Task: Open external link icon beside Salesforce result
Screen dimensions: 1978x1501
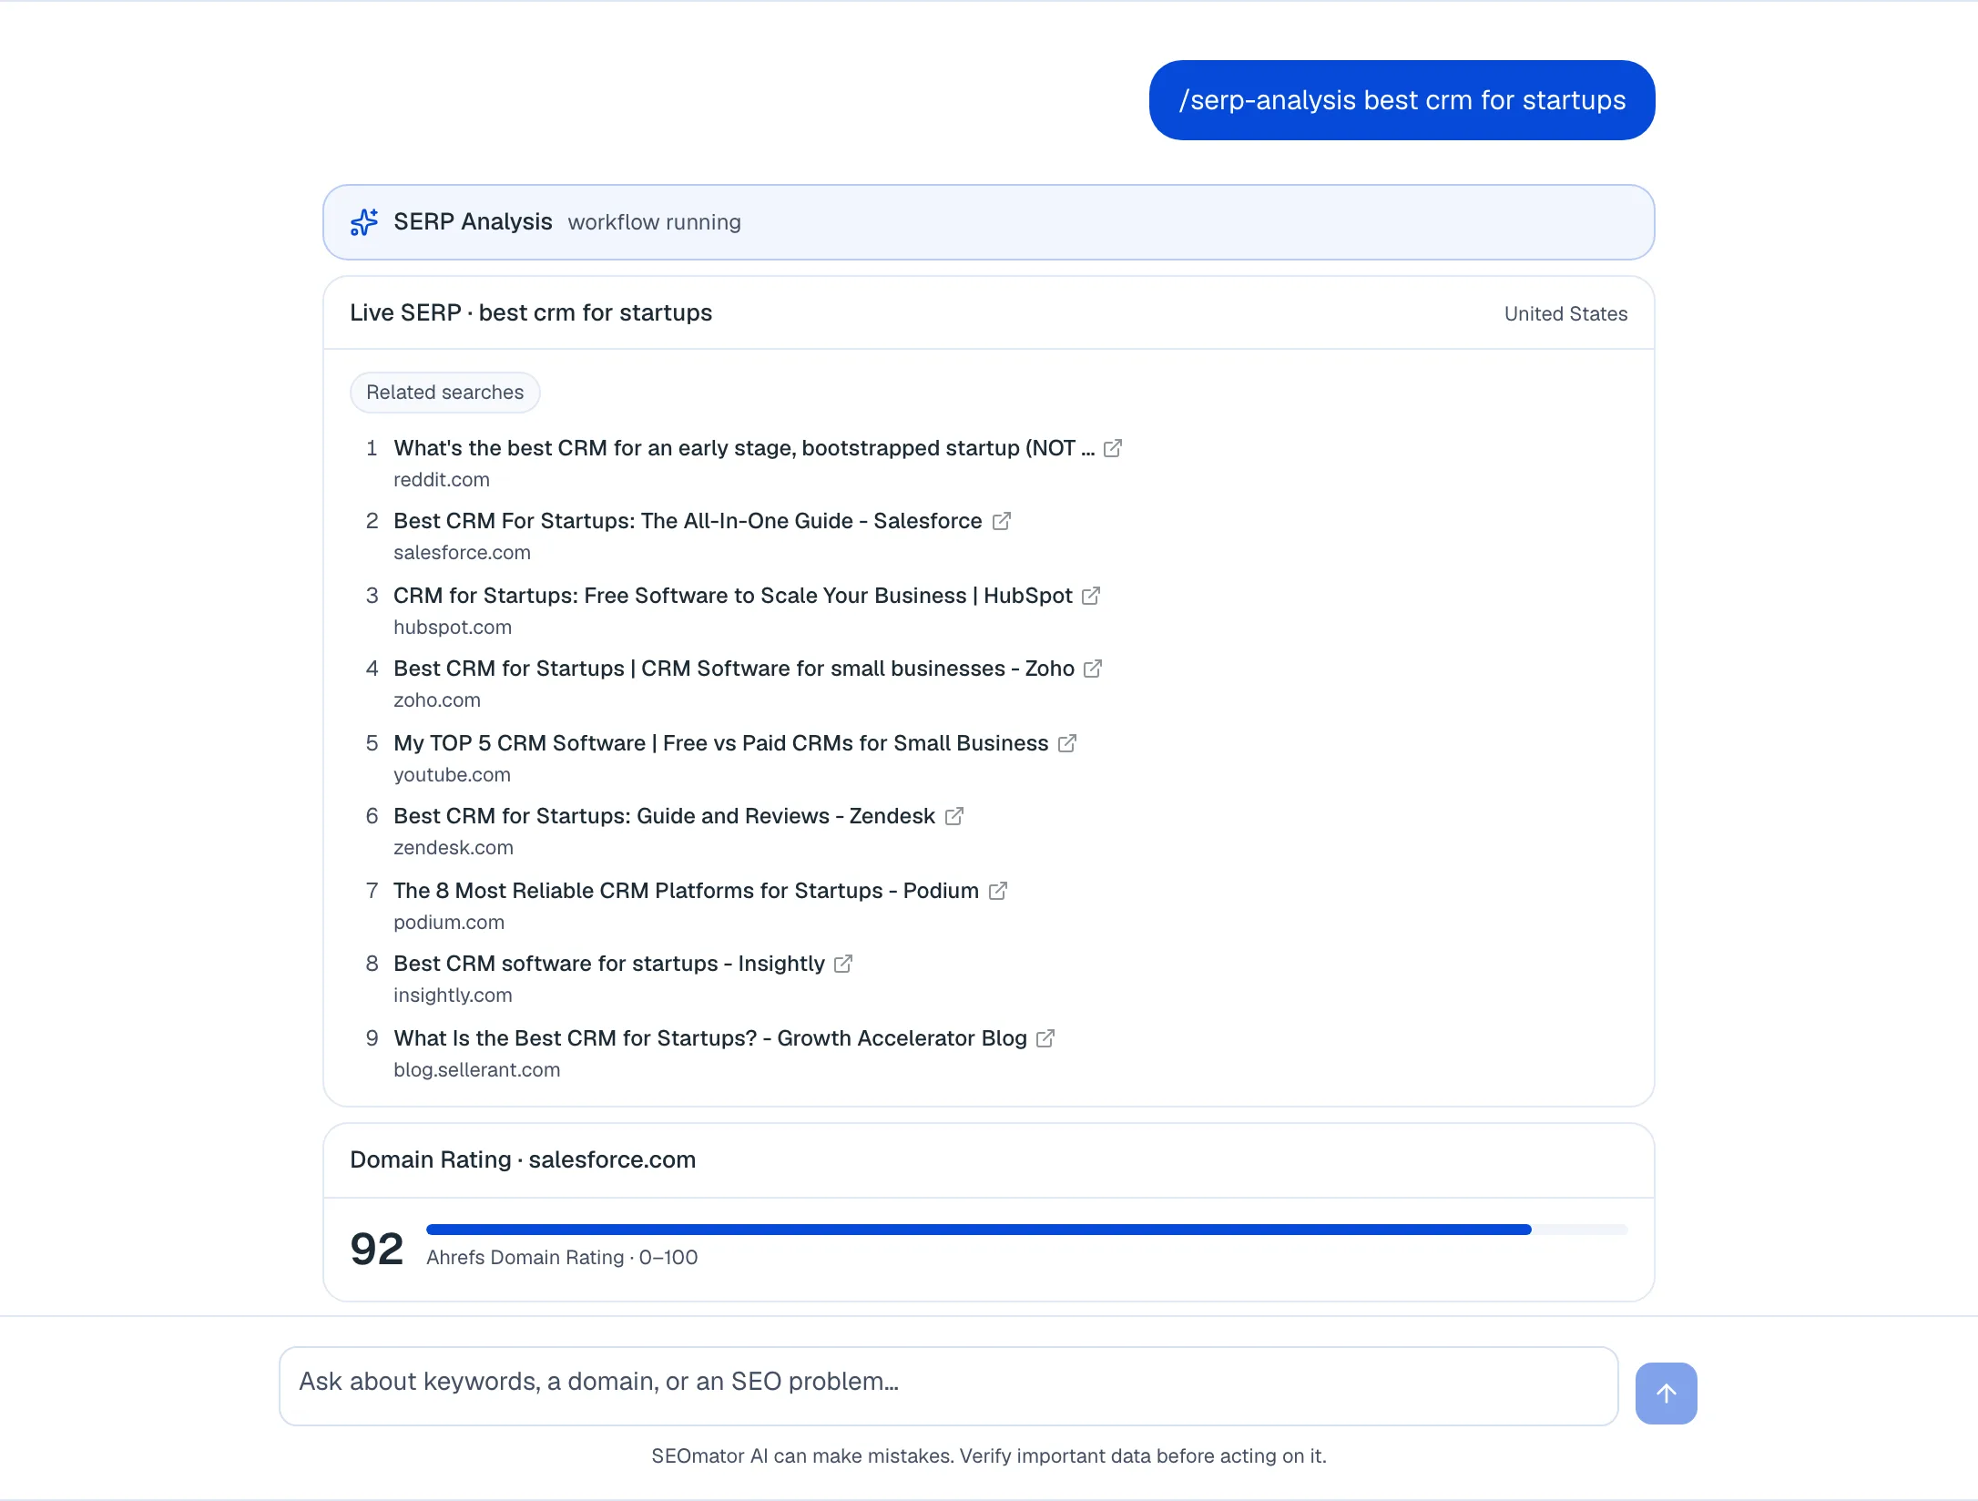Action: click(1001, 521)
